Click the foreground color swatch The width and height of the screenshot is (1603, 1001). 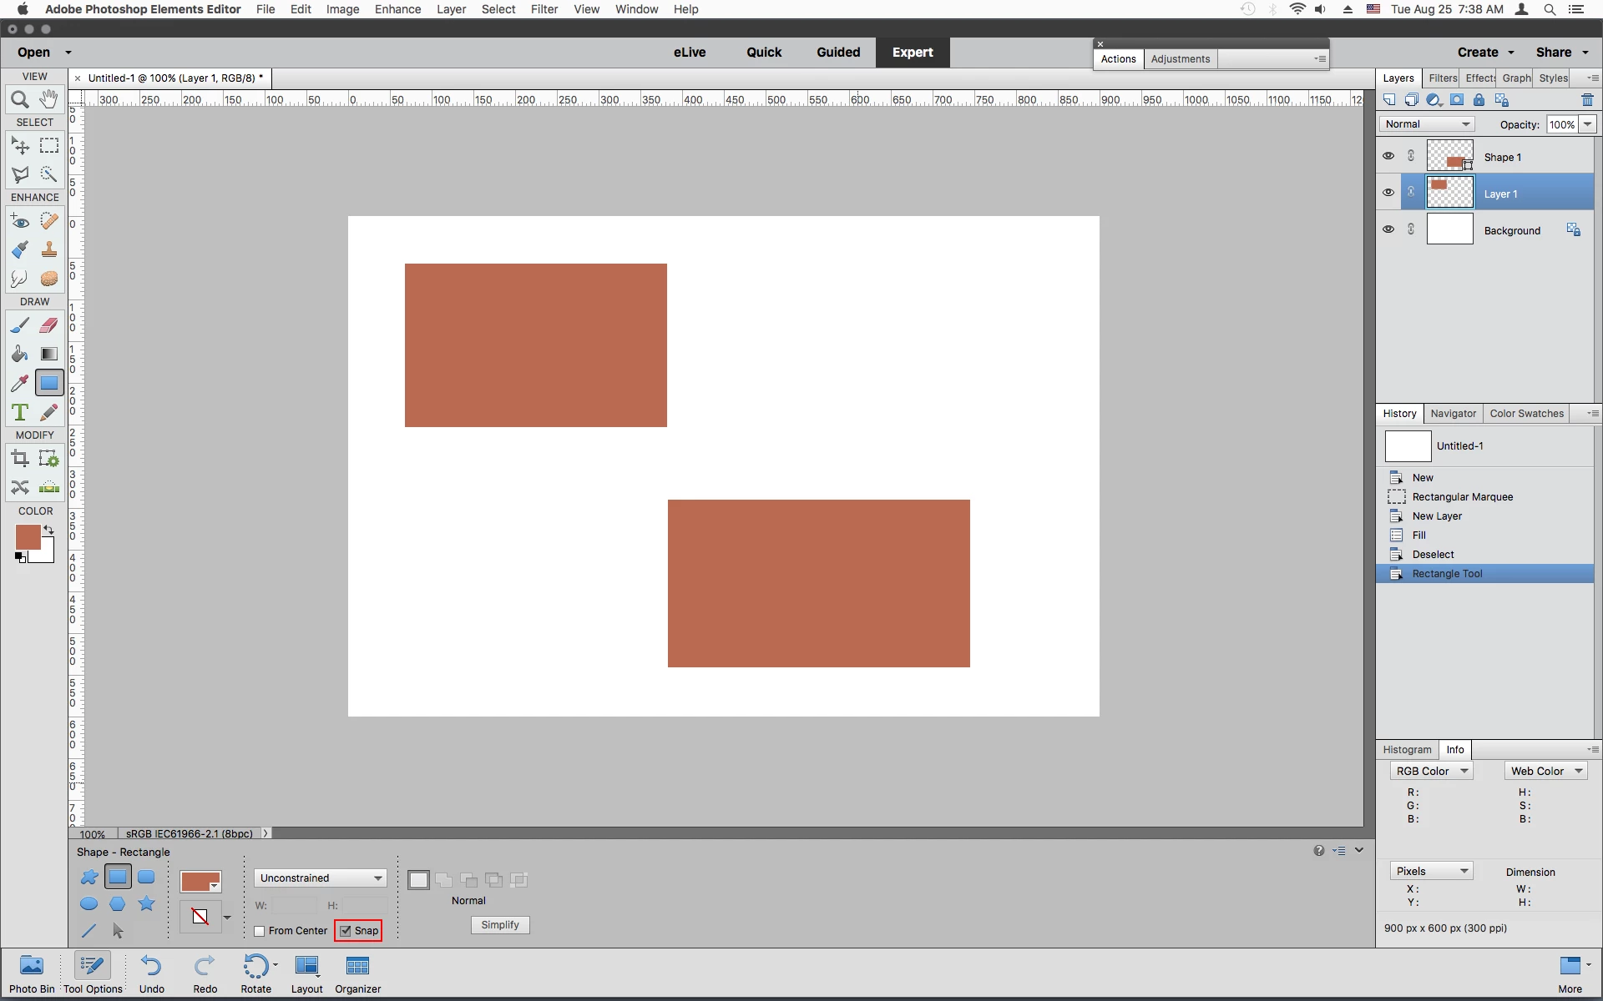(27, 536)
